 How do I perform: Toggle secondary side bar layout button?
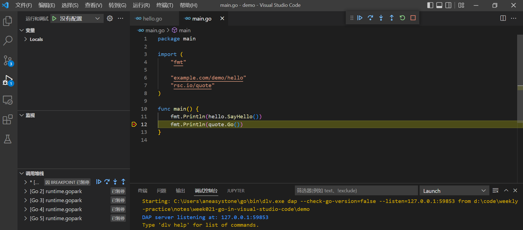448,5
